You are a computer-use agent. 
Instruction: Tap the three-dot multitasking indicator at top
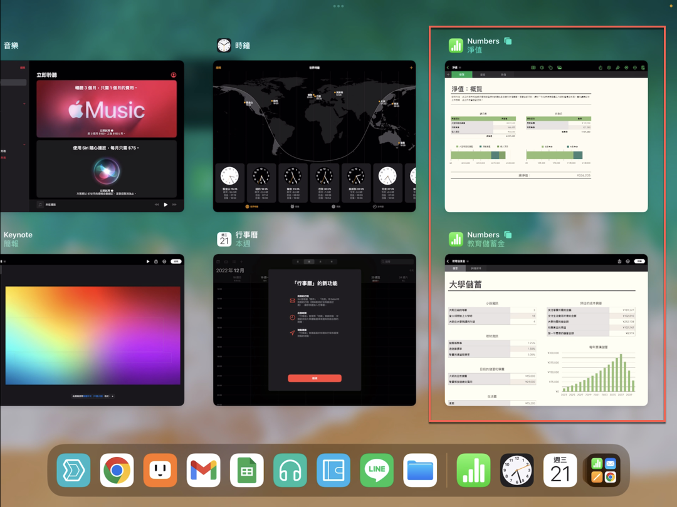coord(338,6)
